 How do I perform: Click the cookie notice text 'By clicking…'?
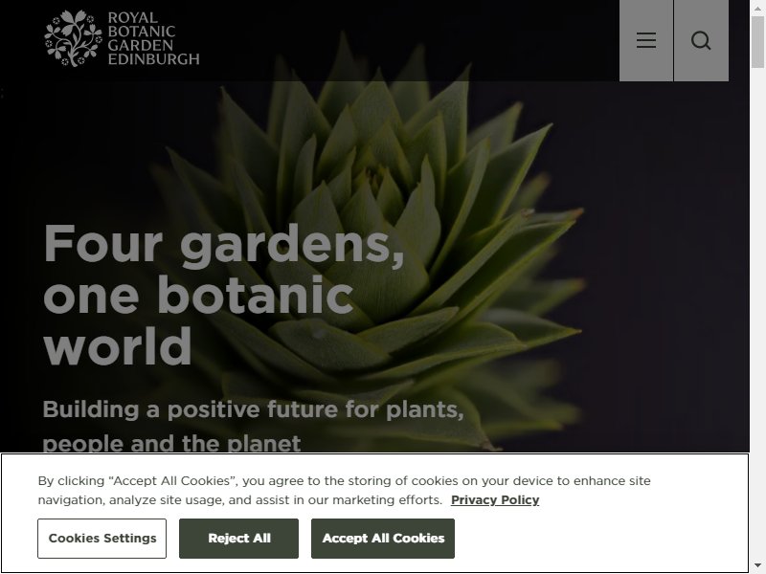tap(344, 491)
